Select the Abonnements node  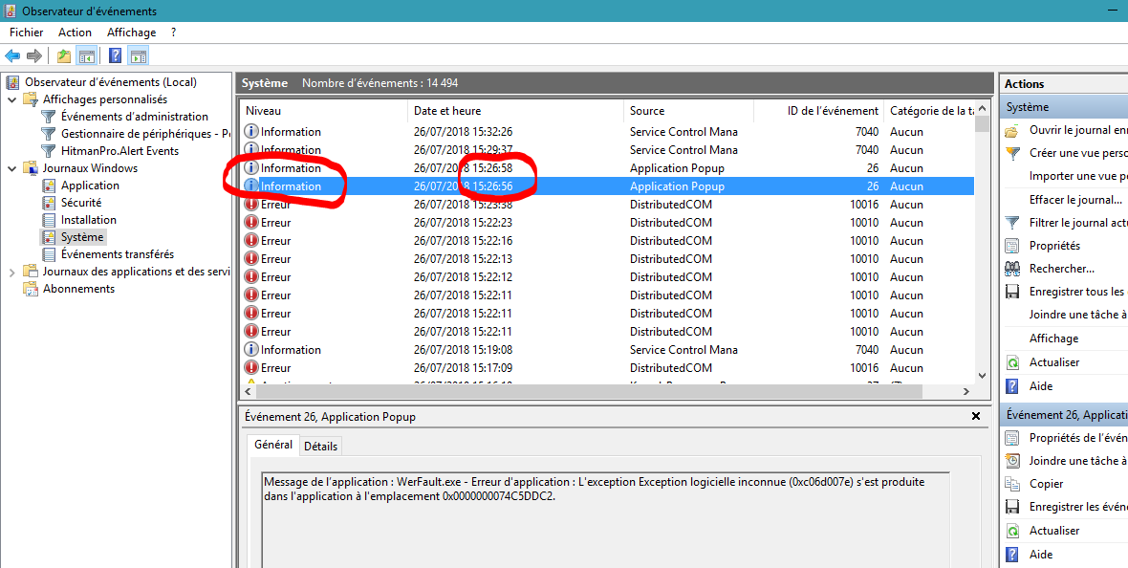pyautogui.click(x=78, y=289)
